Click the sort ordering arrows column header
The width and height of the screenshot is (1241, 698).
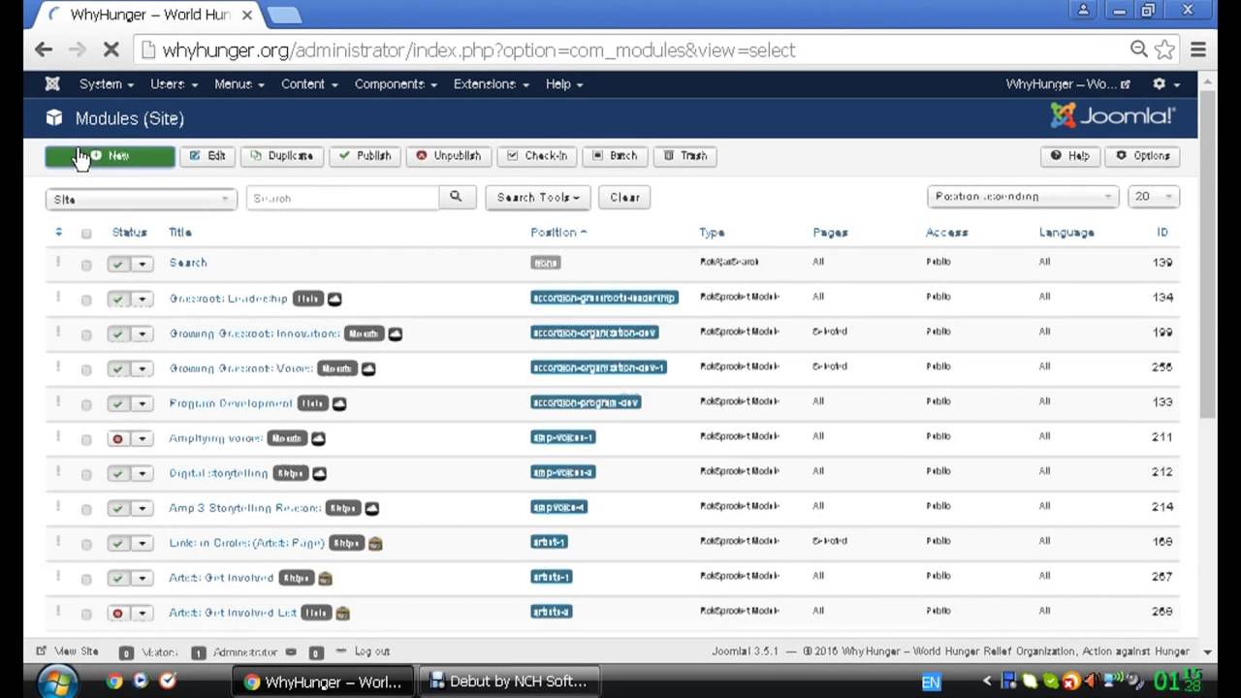tap(58, 232)
